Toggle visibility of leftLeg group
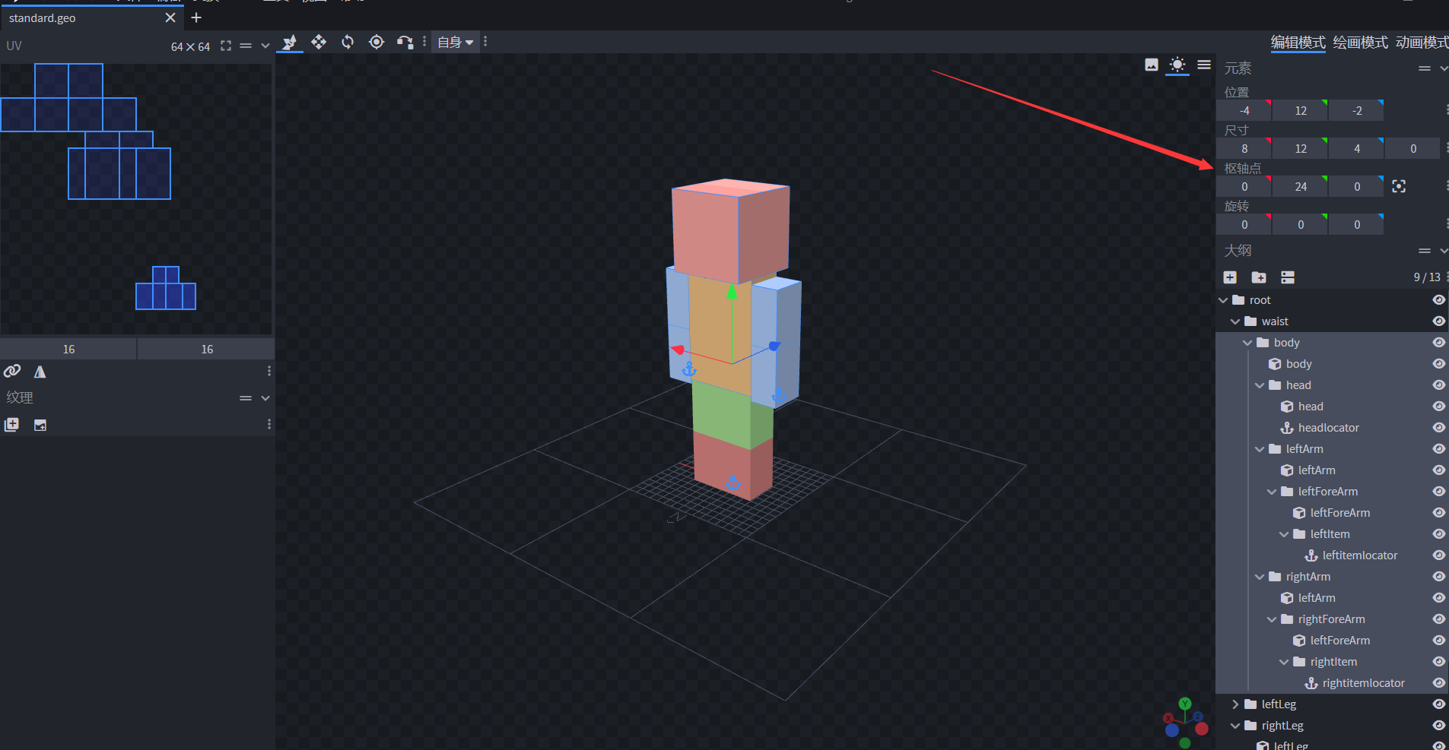 pos(1438,704)
